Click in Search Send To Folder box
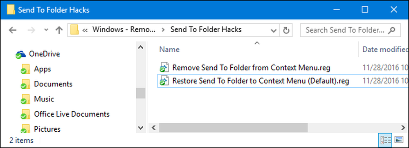 pyautogui.click(x=345, y=30)
